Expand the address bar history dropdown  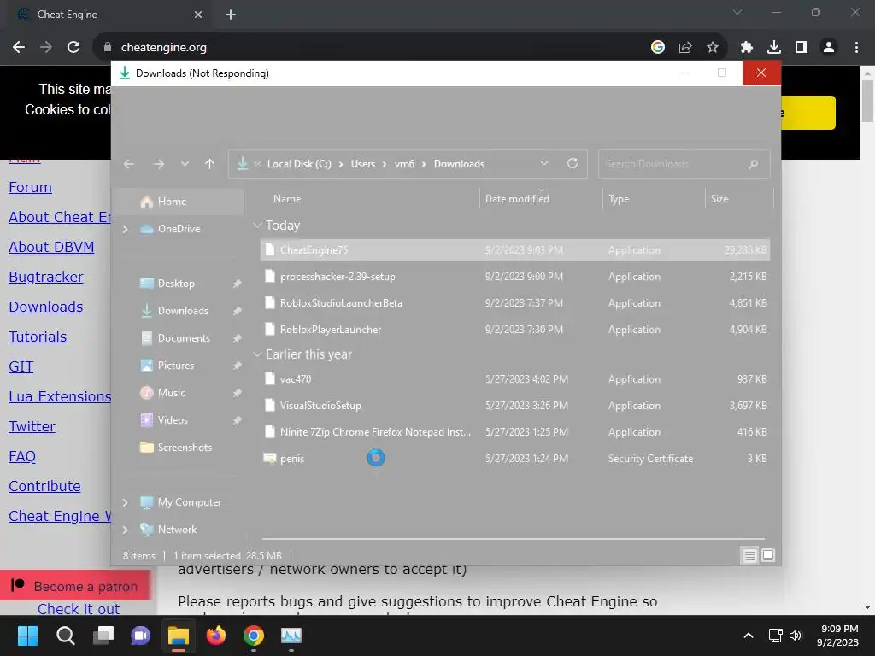(x=544, y=163)
